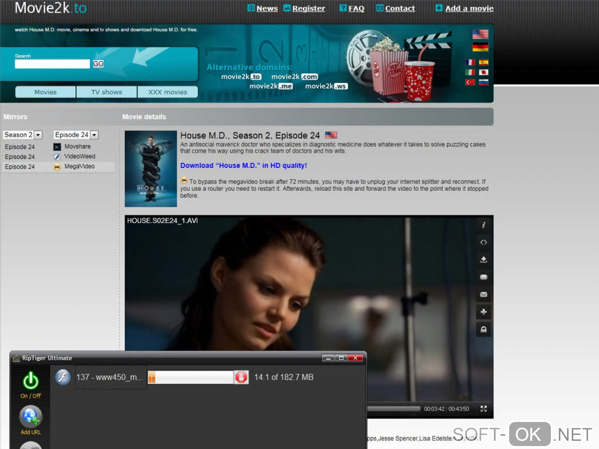Image resolution: width=599 pixels, height=449 pixels.
Task: Toggle the RipTiger On / Off power button
Action: click(31, 381)
